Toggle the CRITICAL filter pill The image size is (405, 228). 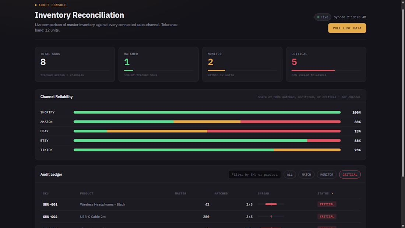[350, 175]
